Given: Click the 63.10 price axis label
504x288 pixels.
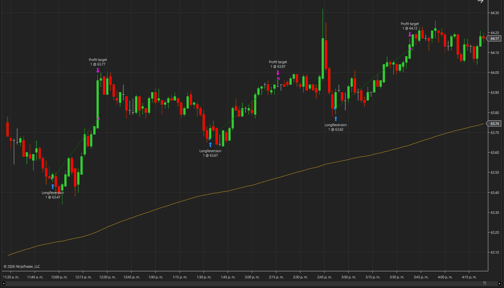Looking at the screenshot, I should (x=494, y=252).
